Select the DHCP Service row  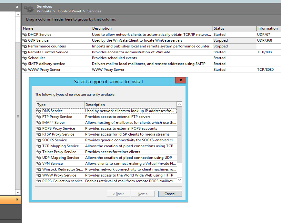pyautogui.click(x=151, y=35)
